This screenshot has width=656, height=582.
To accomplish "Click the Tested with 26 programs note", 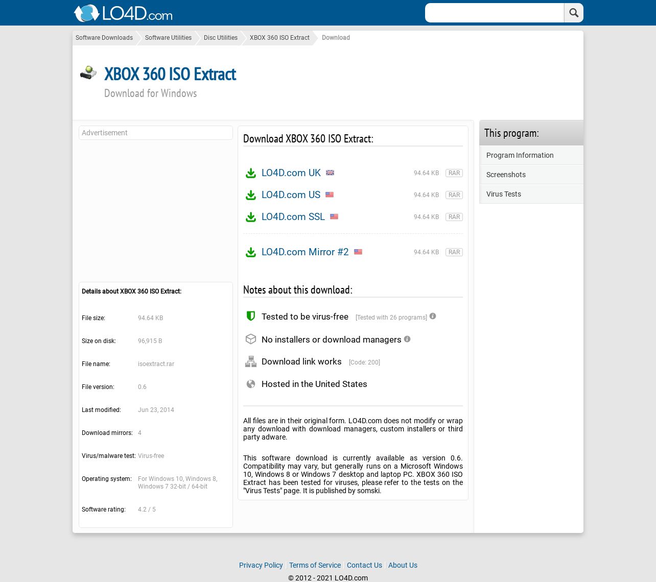I will click(x=391, y=318).
